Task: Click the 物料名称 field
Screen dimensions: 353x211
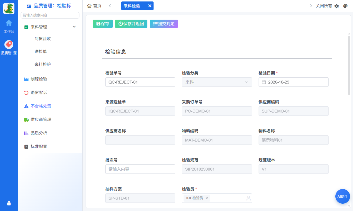Action: (x=294, y=140)
